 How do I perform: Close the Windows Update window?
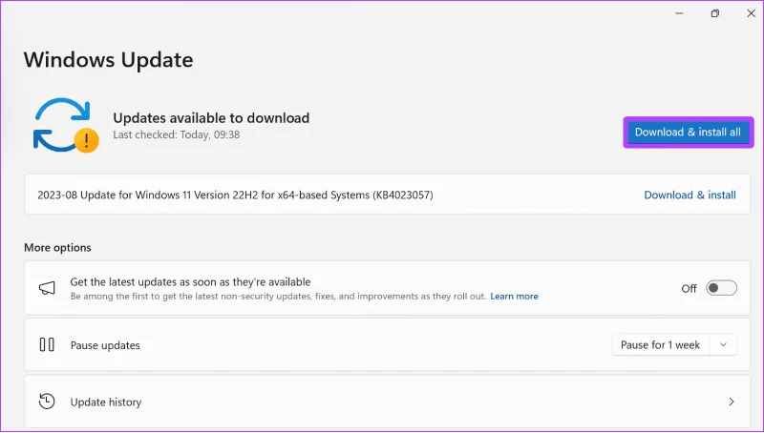pos(751,13)
